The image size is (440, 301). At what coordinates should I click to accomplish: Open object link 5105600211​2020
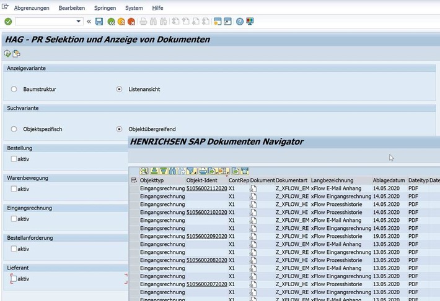click(207, 189)
